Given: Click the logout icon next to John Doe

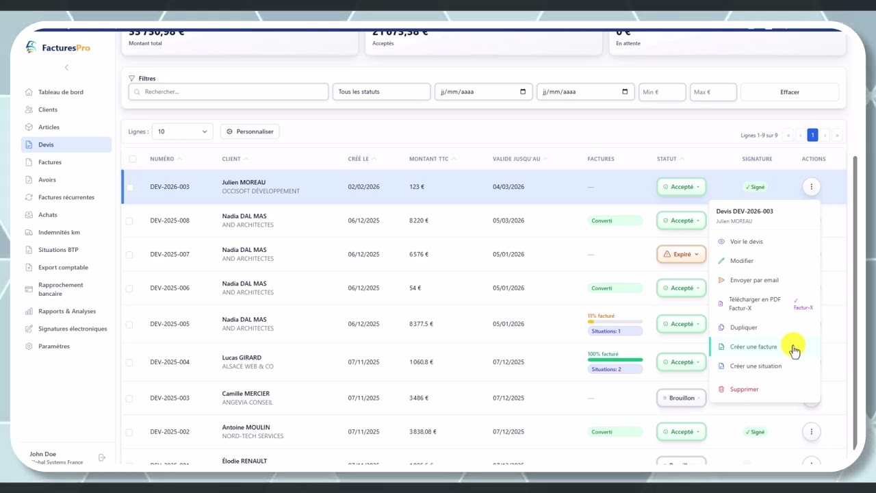Looking at the screenshot, I should (x=102, y=457).
